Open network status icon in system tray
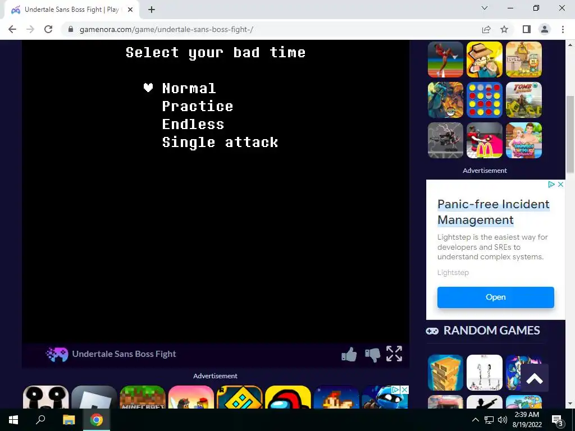 click(489, 420)
